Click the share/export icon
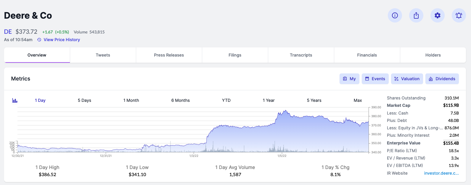Image resolution: width=471 pixels, height=185 pixels. (416, 15)
